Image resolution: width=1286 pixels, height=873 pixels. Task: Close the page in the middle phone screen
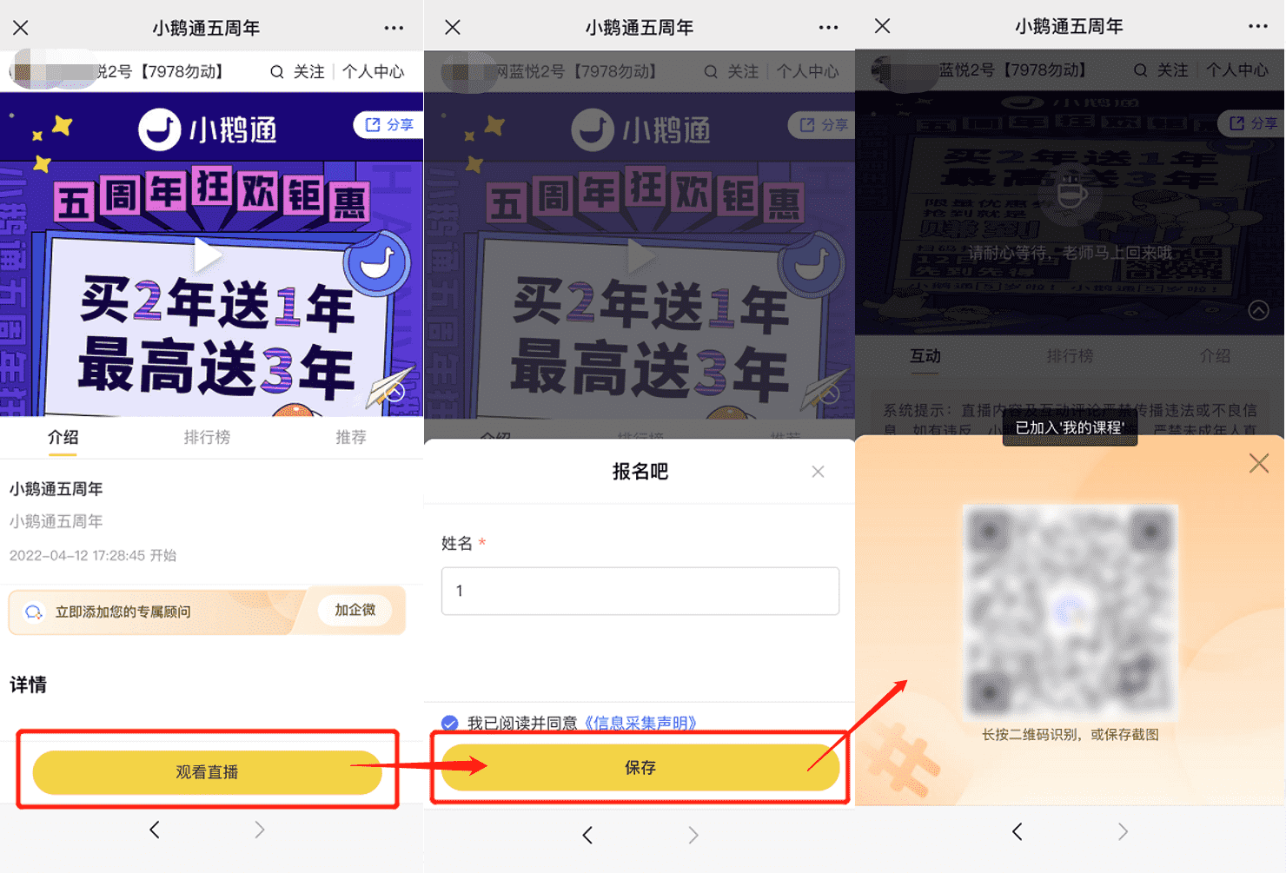pyautogui.click(x=453, y=28)
